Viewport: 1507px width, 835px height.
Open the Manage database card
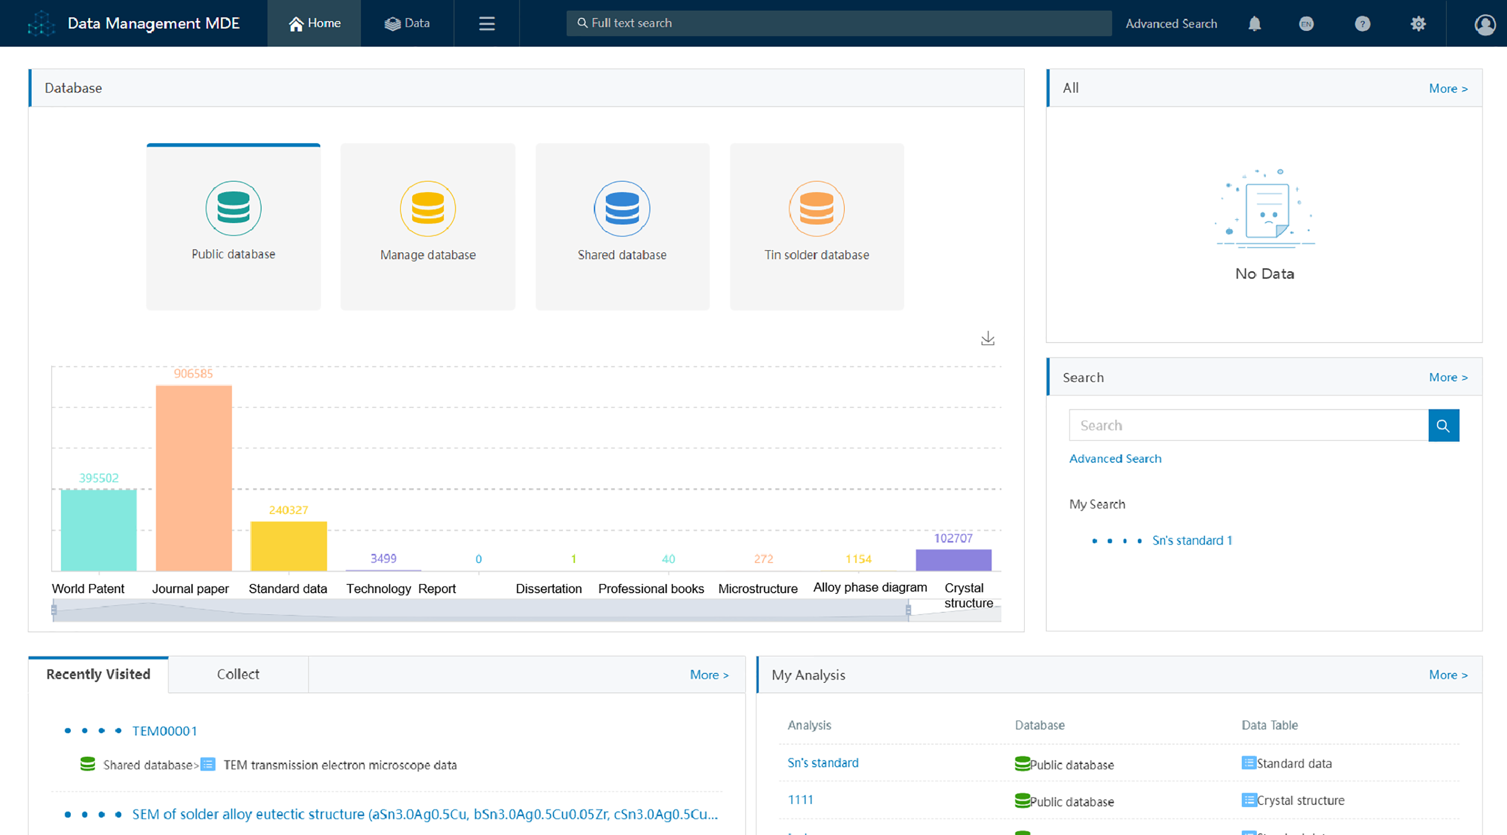click(x=428, y=227)
